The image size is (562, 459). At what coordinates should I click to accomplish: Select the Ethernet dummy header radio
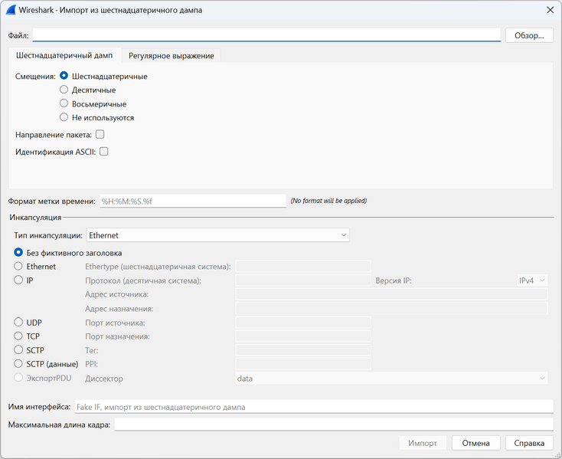(x=18, y=266)
